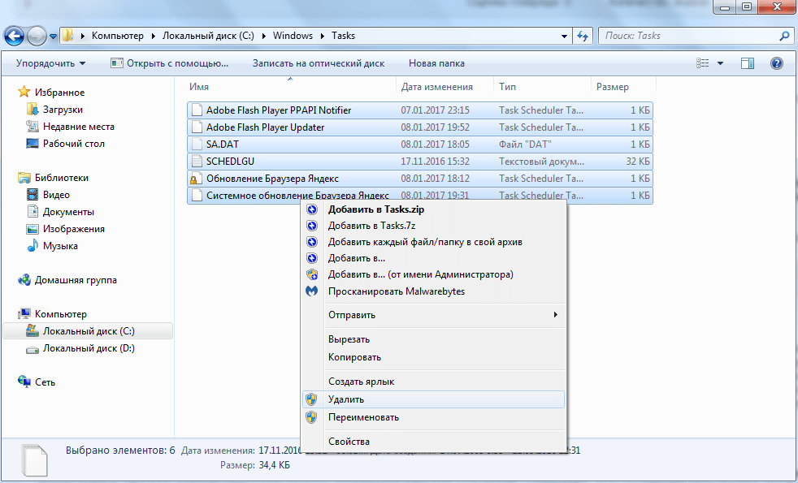Choose 'Просканировать Malwarebytes' from context menu
The width and height of the screenshot is (798, 483).
[434, 291]
